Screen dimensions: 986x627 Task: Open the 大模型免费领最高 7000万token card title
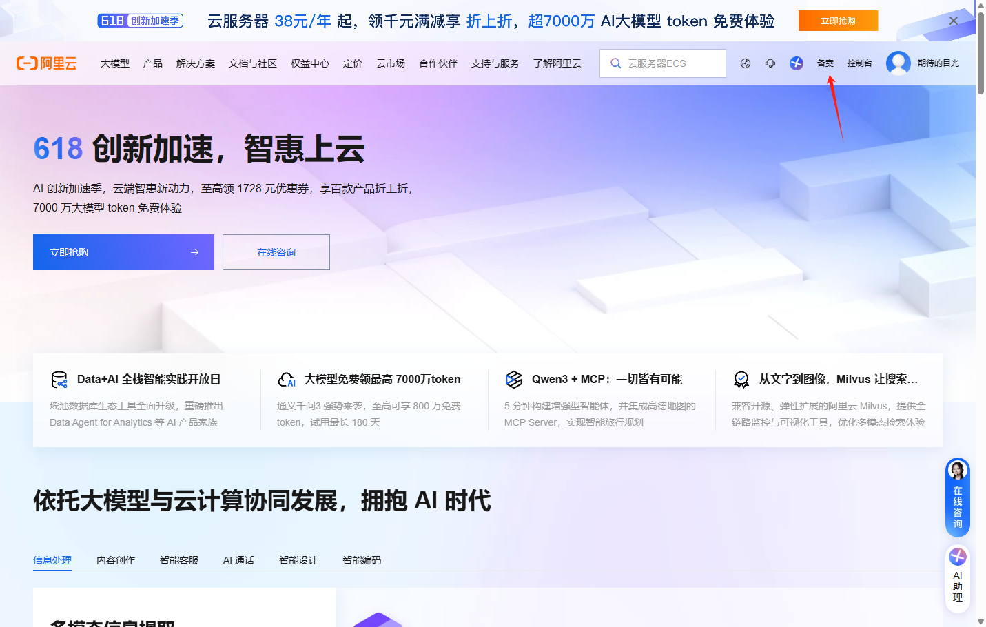(382, 380)
